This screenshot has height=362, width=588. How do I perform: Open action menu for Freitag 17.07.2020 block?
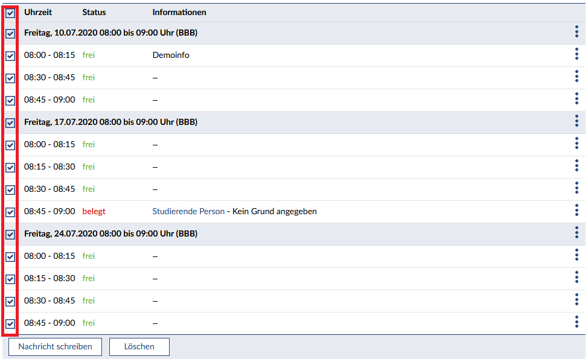click(x=577, y=121)
